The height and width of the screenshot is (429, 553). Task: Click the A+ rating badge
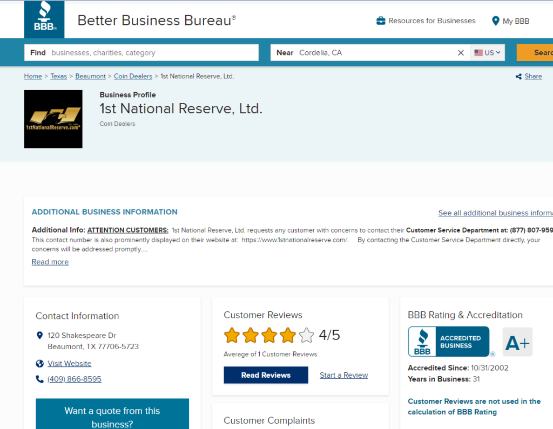pos(517,342)
